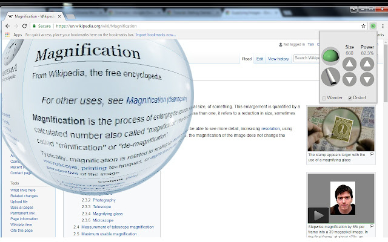This screenshot has width=388, height=242.
Task: Select the cylinder lens shape
Action: click(x=330, y=77)
